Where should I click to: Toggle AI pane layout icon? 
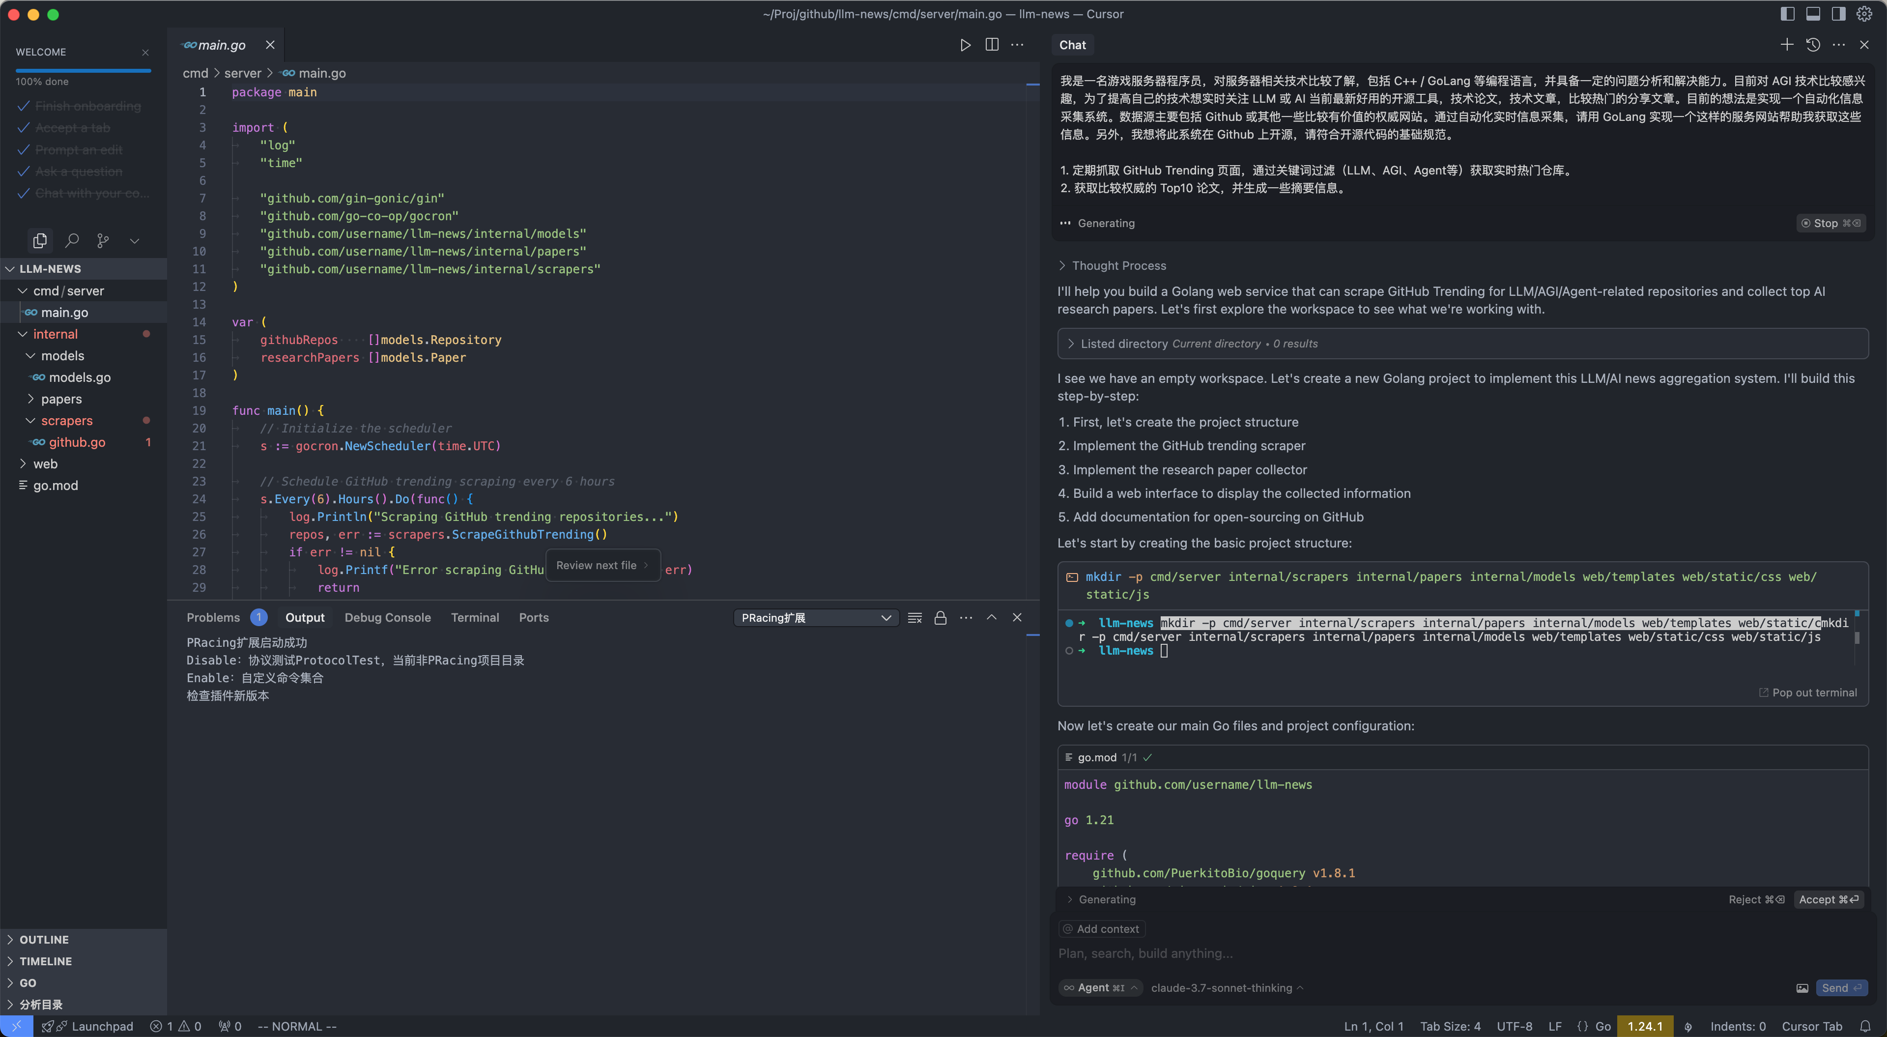[1839, 14]
